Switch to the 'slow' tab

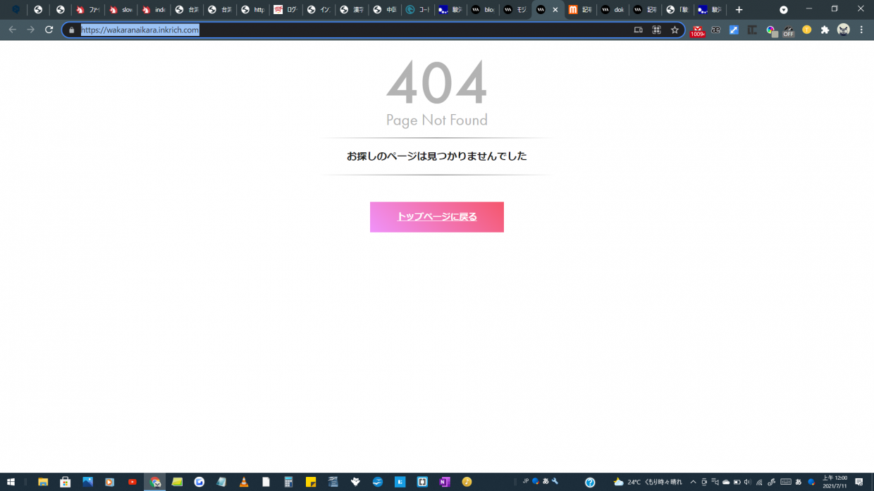pyautogui.click(x=123, y=10)
